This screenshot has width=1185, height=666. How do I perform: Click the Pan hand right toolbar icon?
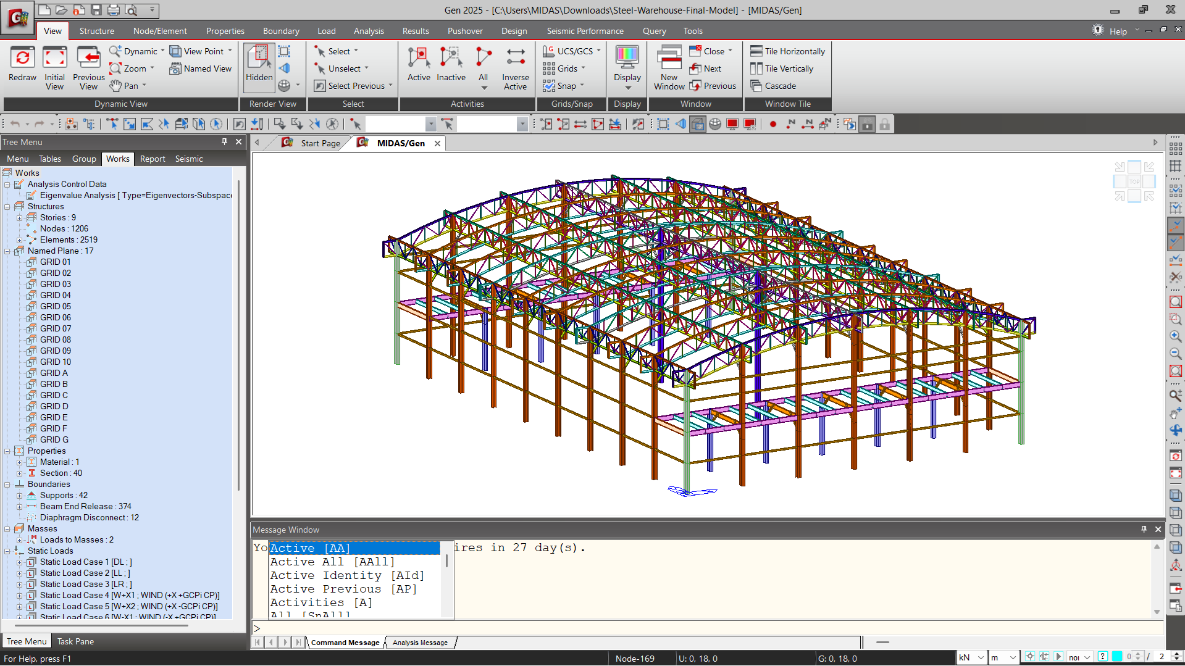1175,413
